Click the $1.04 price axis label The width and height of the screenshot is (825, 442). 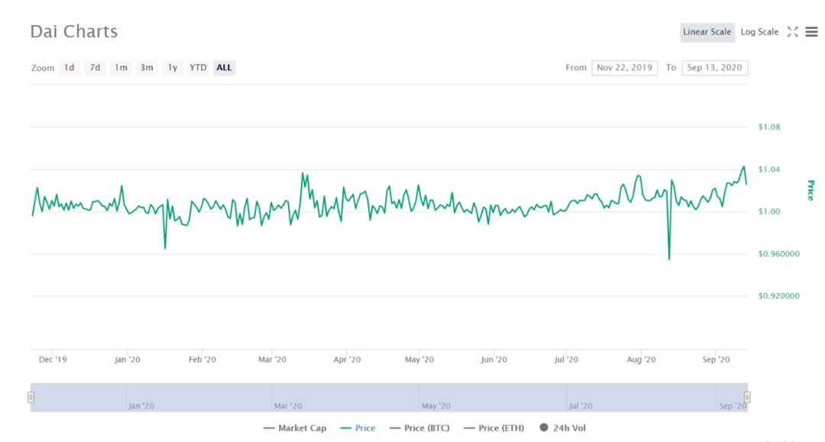point(769,169)
